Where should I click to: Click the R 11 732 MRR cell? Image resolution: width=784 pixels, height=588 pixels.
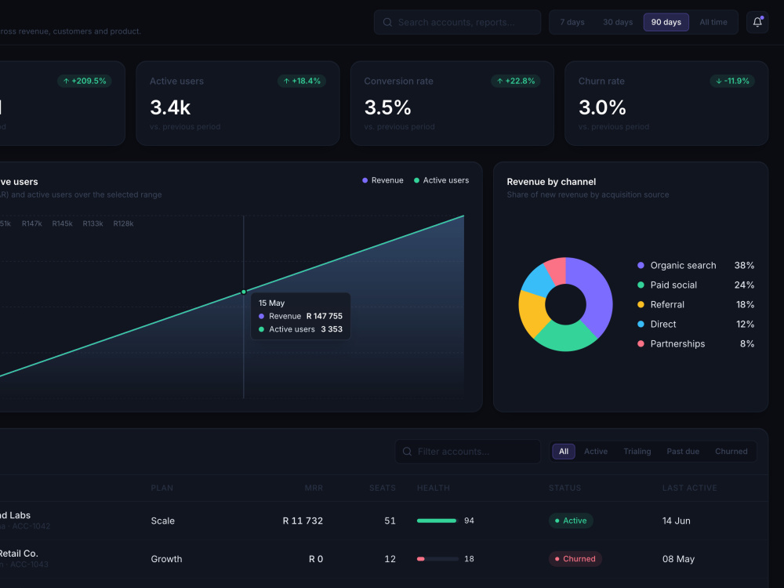click(x=303, y=521)
